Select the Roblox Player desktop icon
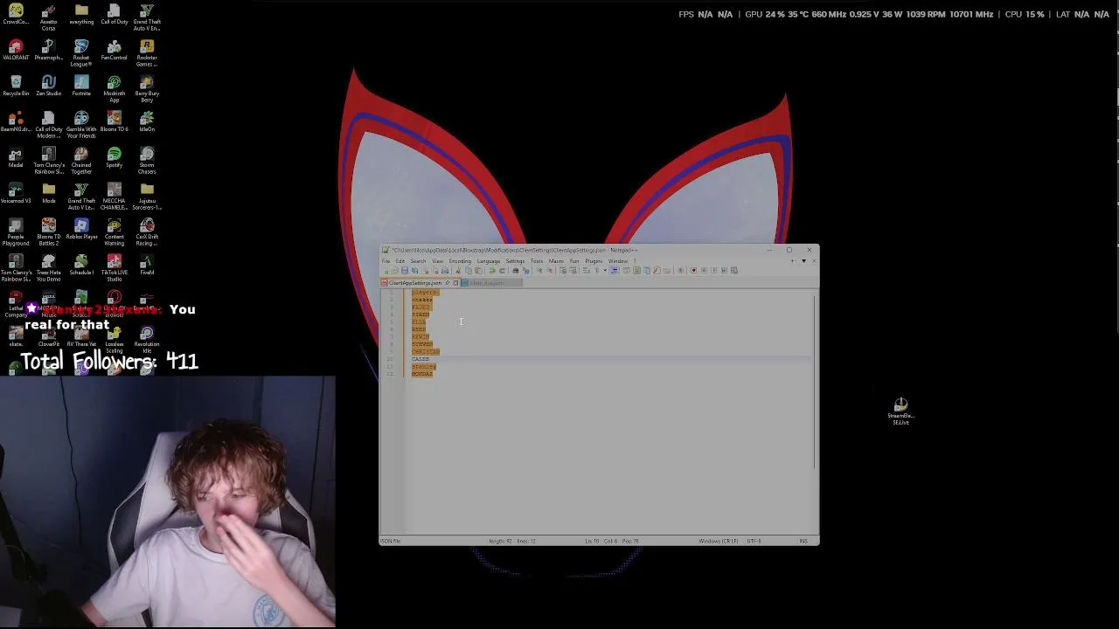The image size is (1119, 629). click(81, 230)
